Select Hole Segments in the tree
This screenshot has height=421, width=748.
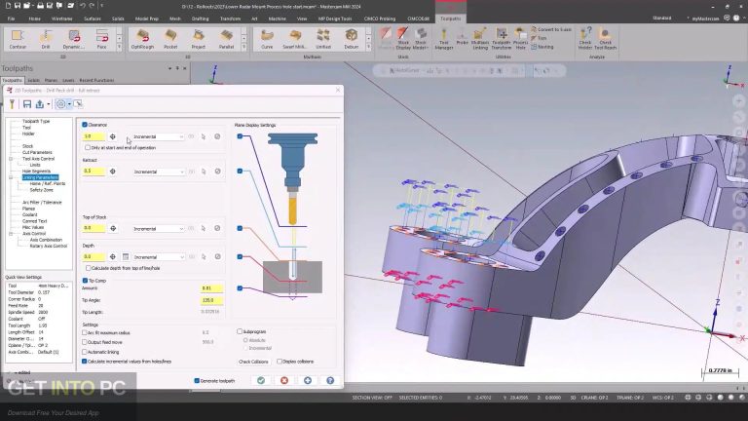(x=36, y=171)
